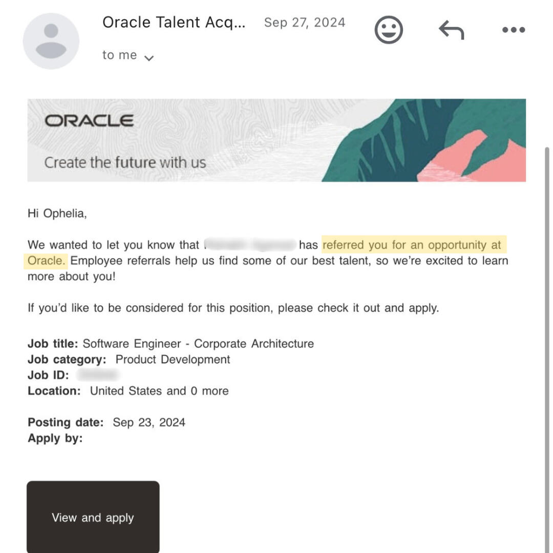Image resolution: width=553 pixels, height=553 pixels.
Task: Click the 'Hi Ophelia' greeting line
Action: (x=57, y=214)
